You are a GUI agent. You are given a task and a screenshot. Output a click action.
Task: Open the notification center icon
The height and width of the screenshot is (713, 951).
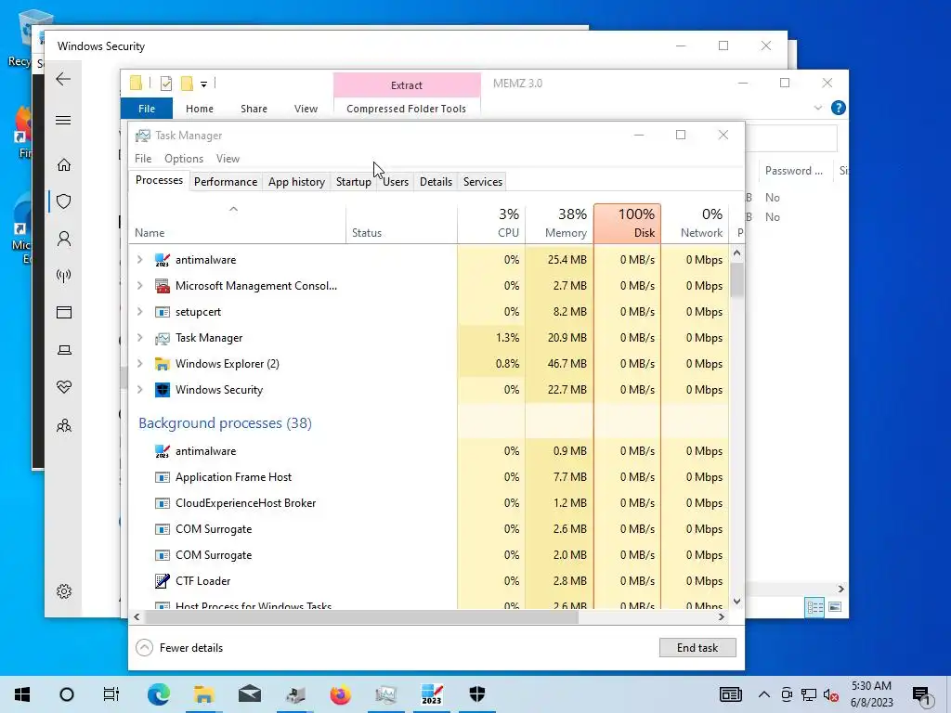(x=920, y=694)
